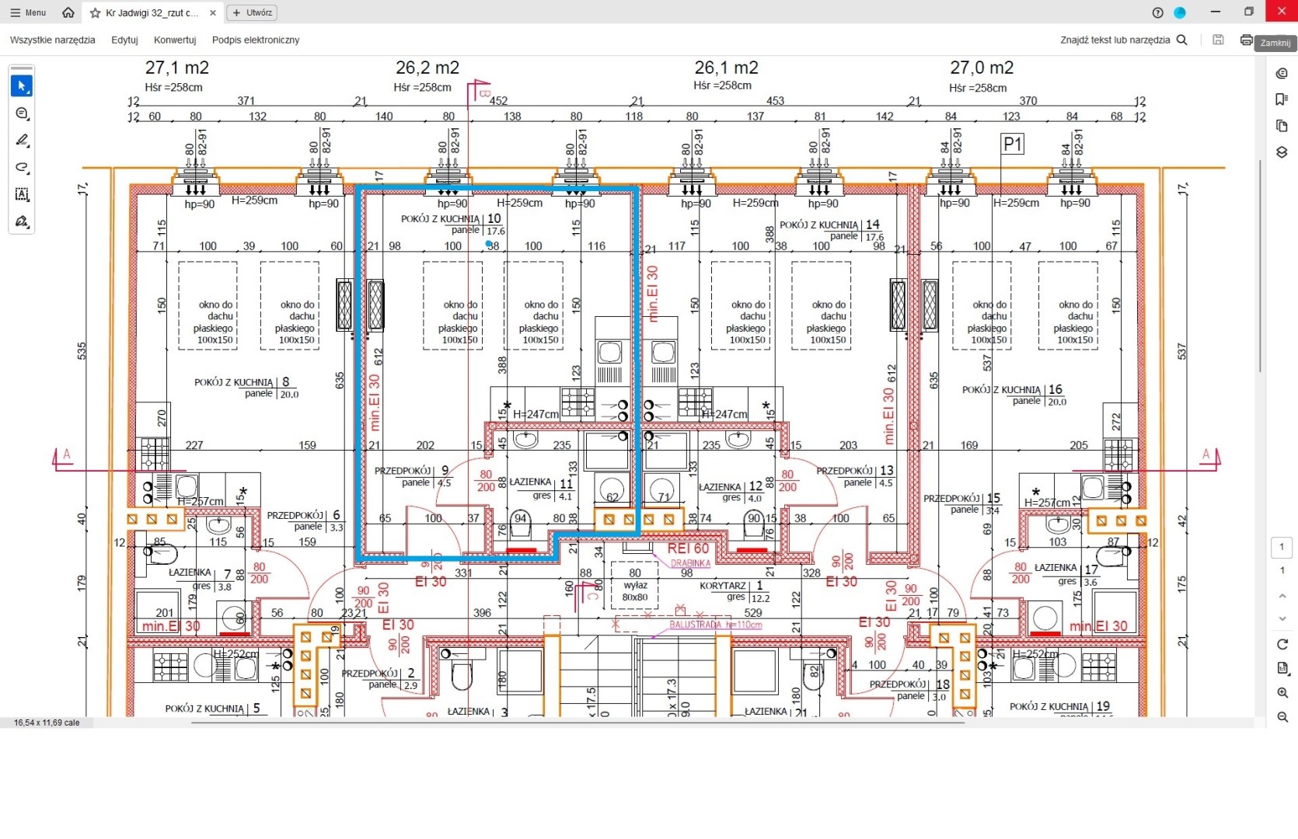Rotate the page view clockwise
1298x839 pixels.
click(1282, 644)
